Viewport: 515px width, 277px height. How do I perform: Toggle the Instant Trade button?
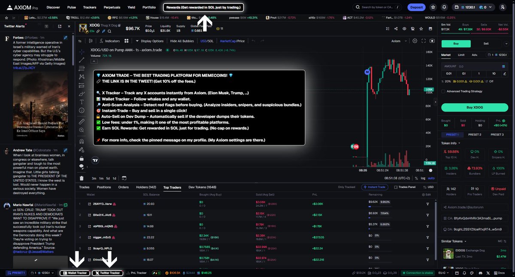[x=376, y=187]
